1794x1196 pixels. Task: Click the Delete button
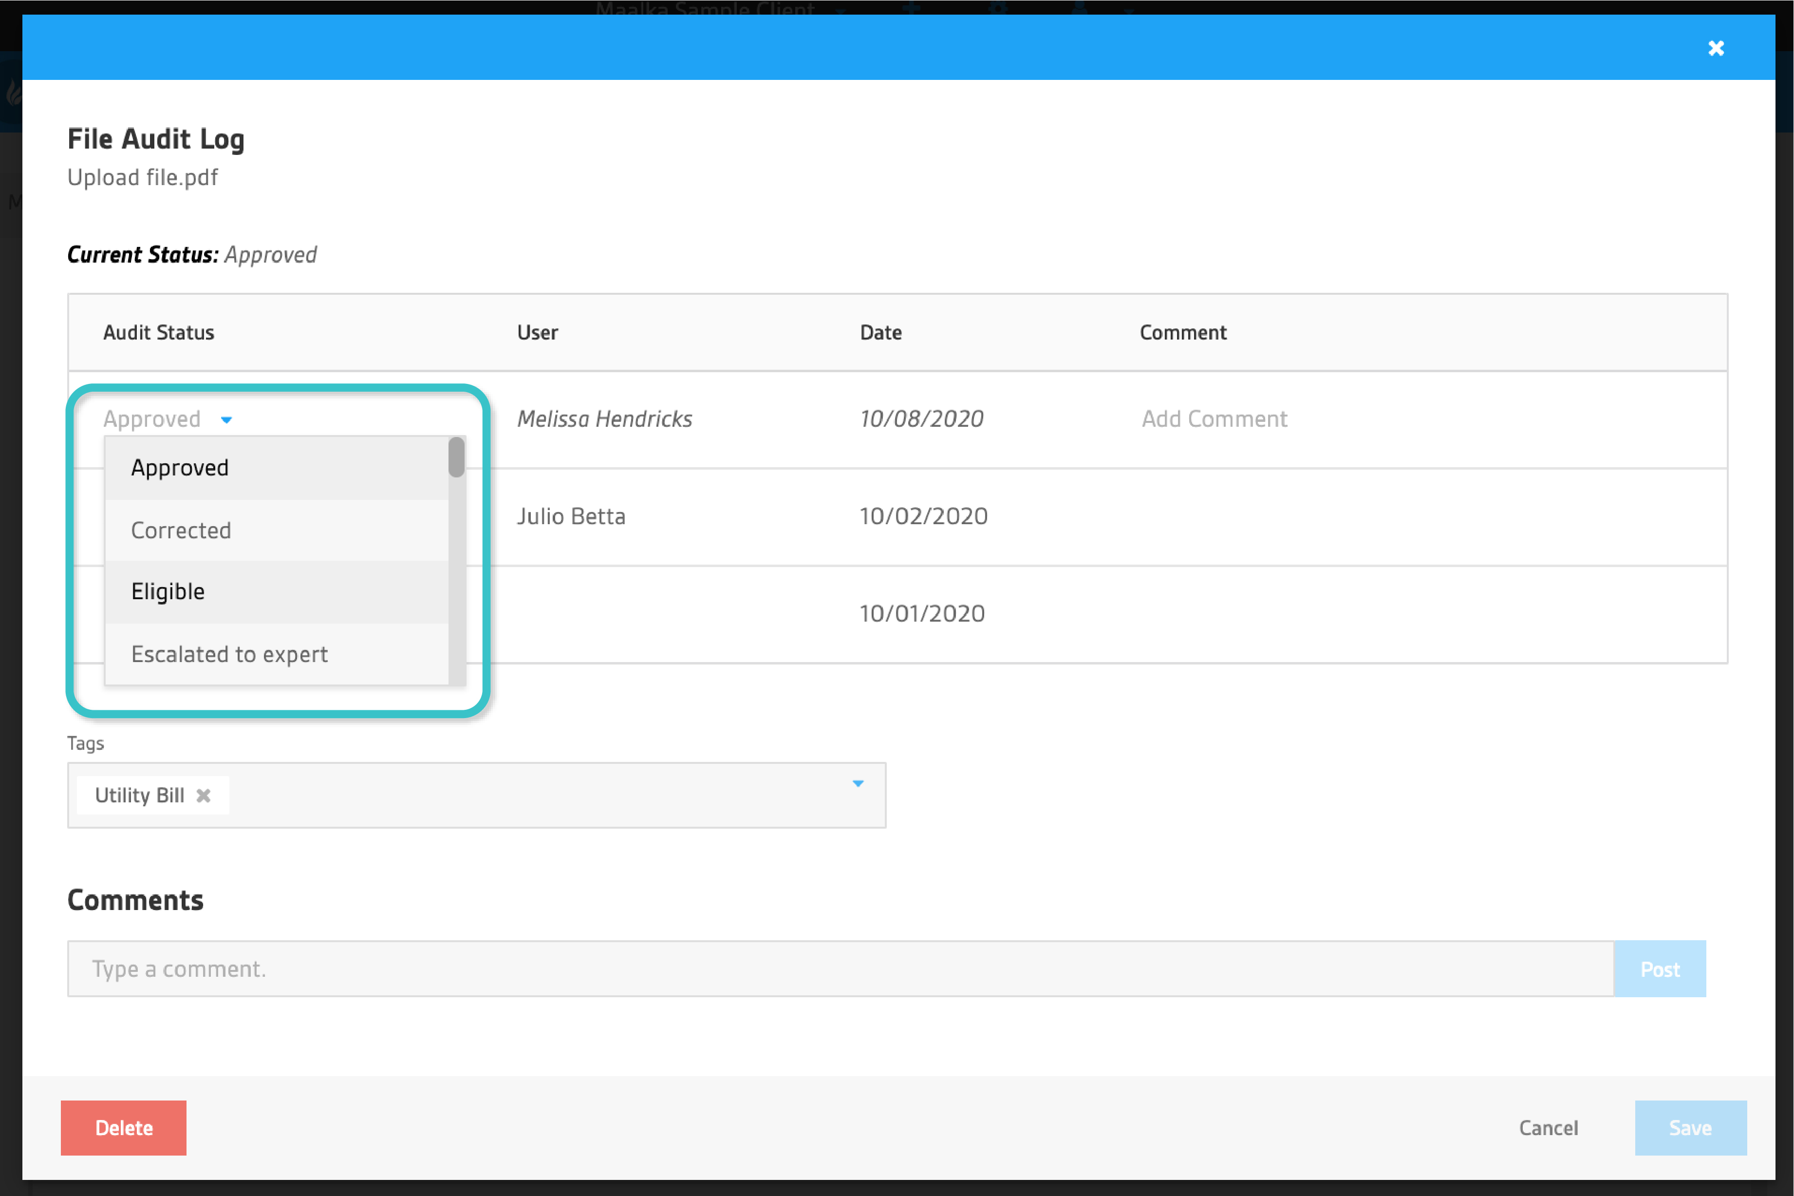(x=124, y=1127)
